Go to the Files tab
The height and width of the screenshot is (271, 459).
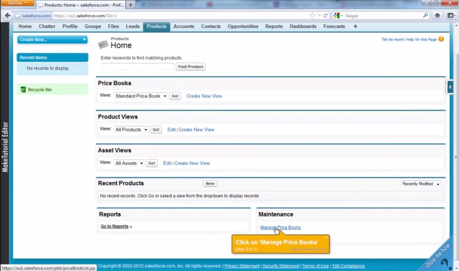113,26
